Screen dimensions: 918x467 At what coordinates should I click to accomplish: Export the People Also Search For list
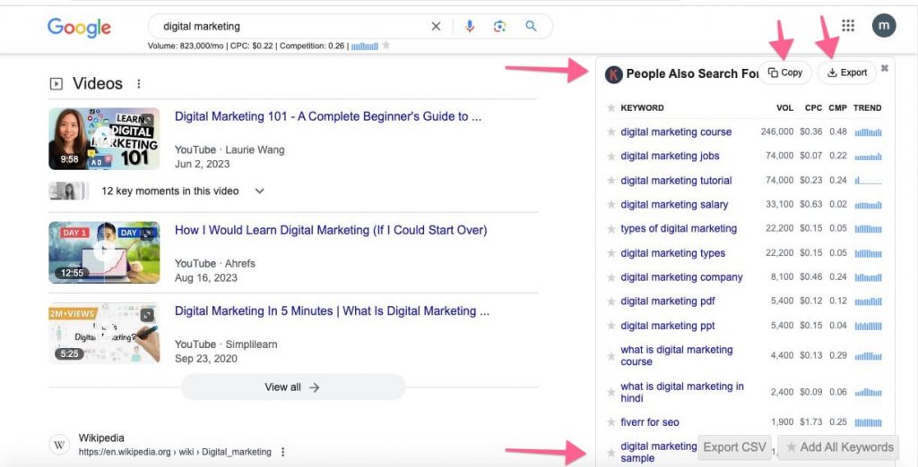click(846, 72)
